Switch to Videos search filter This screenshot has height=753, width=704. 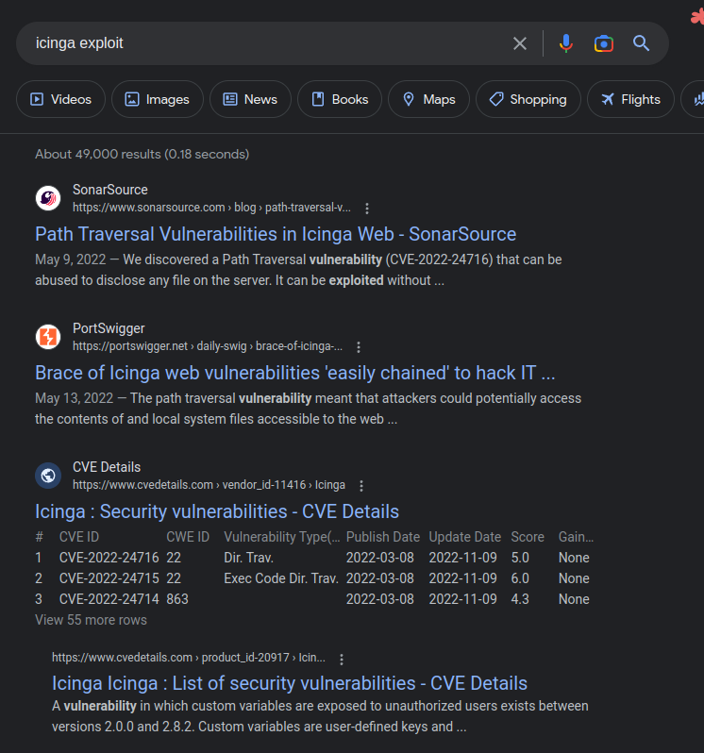tap(60, 99)
